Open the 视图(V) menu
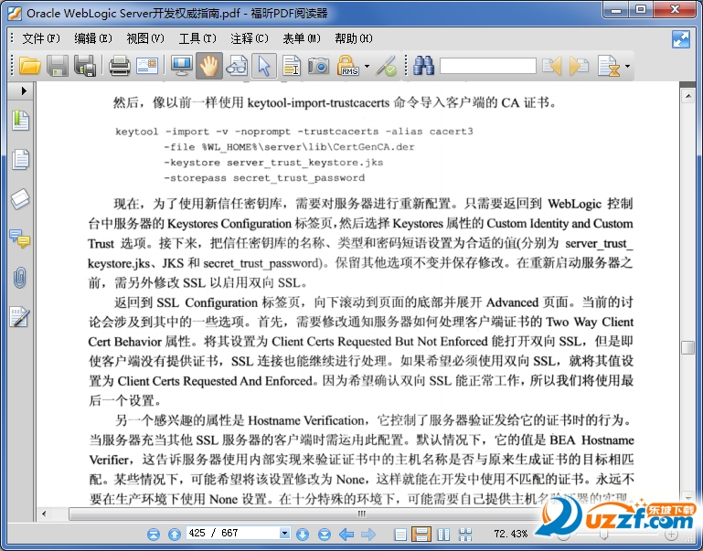 click(145, 38)
